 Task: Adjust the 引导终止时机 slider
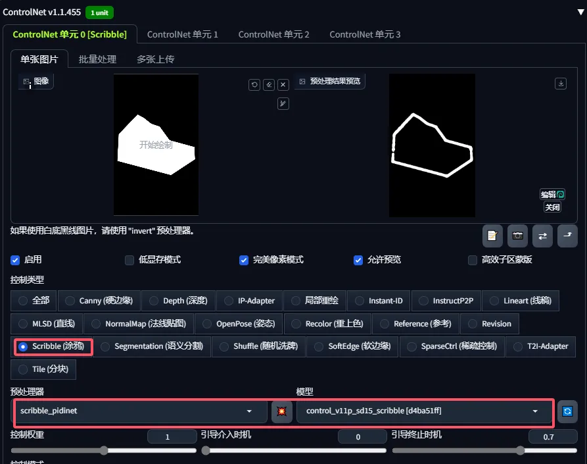[484, 450]
